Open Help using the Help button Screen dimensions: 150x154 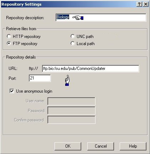click(133, 146)
